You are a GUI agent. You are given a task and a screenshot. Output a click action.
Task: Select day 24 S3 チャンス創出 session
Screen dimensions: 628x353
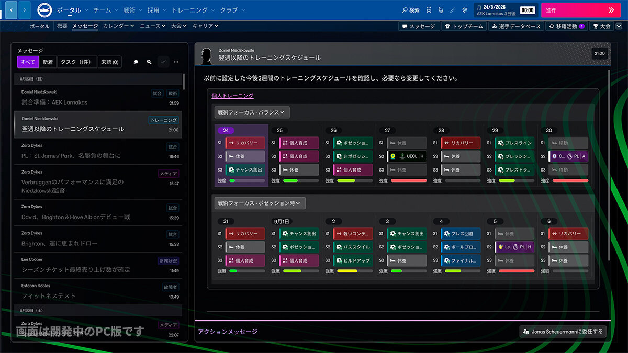tap(245, 169)
